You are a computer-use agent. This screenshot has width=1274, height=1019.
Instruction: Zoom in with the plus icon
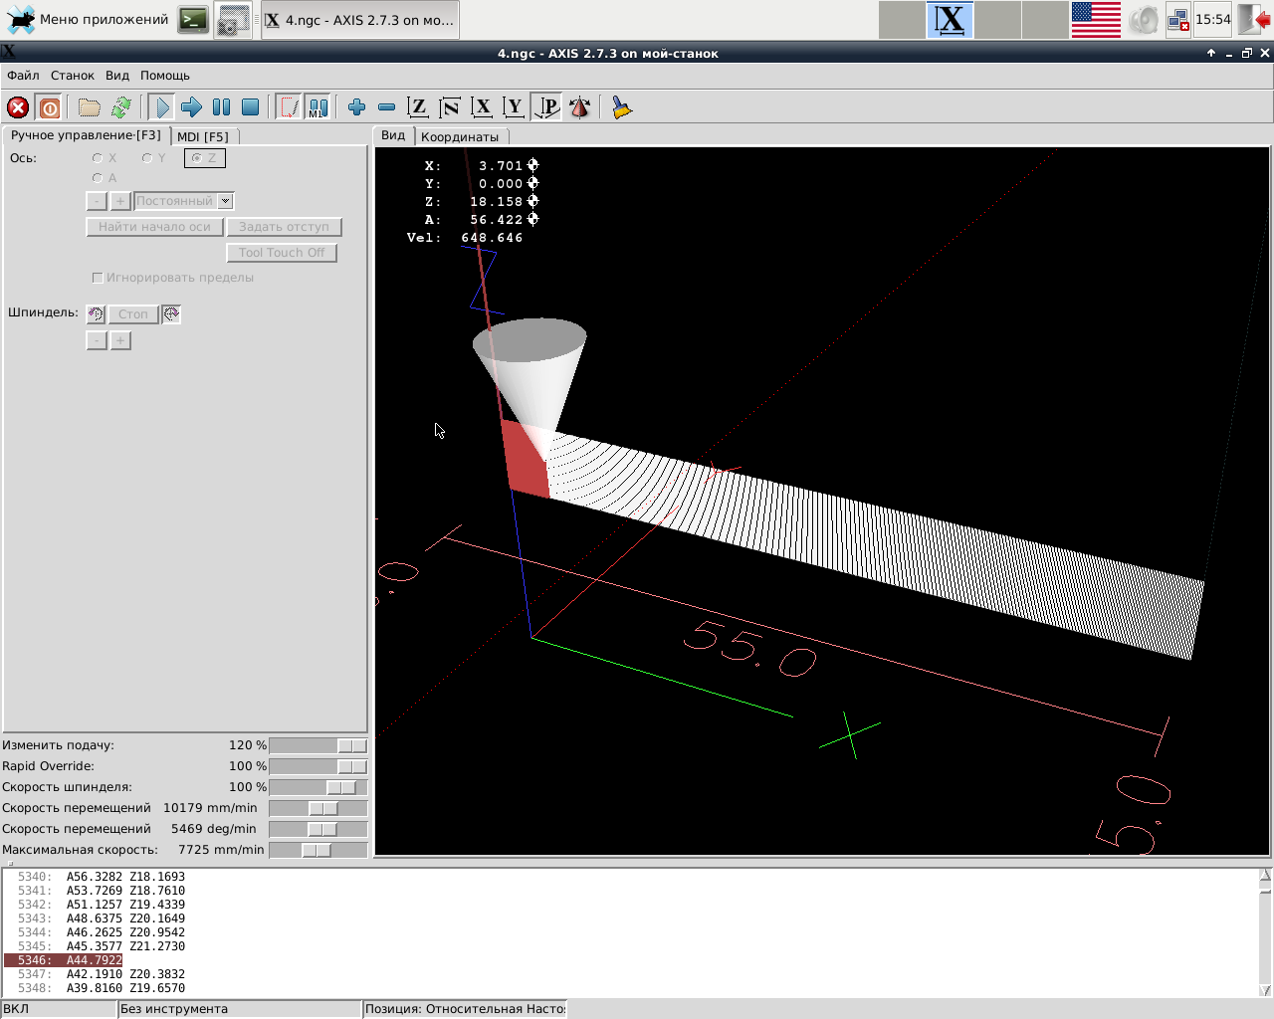coord(356,107)
